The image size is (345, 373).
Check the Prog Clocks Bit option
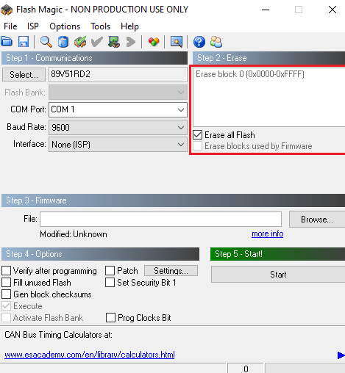point(110,318)
